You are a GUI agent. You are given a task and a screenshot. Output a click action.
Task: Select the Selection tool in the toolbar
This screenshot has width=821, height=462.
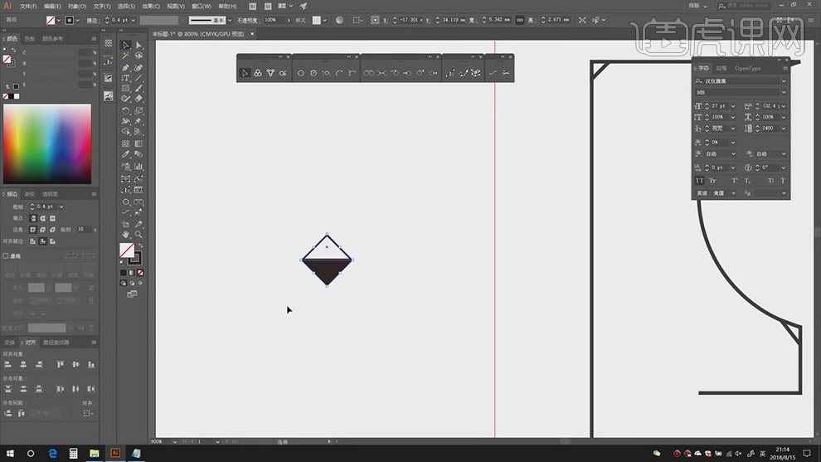coord(125,46)
